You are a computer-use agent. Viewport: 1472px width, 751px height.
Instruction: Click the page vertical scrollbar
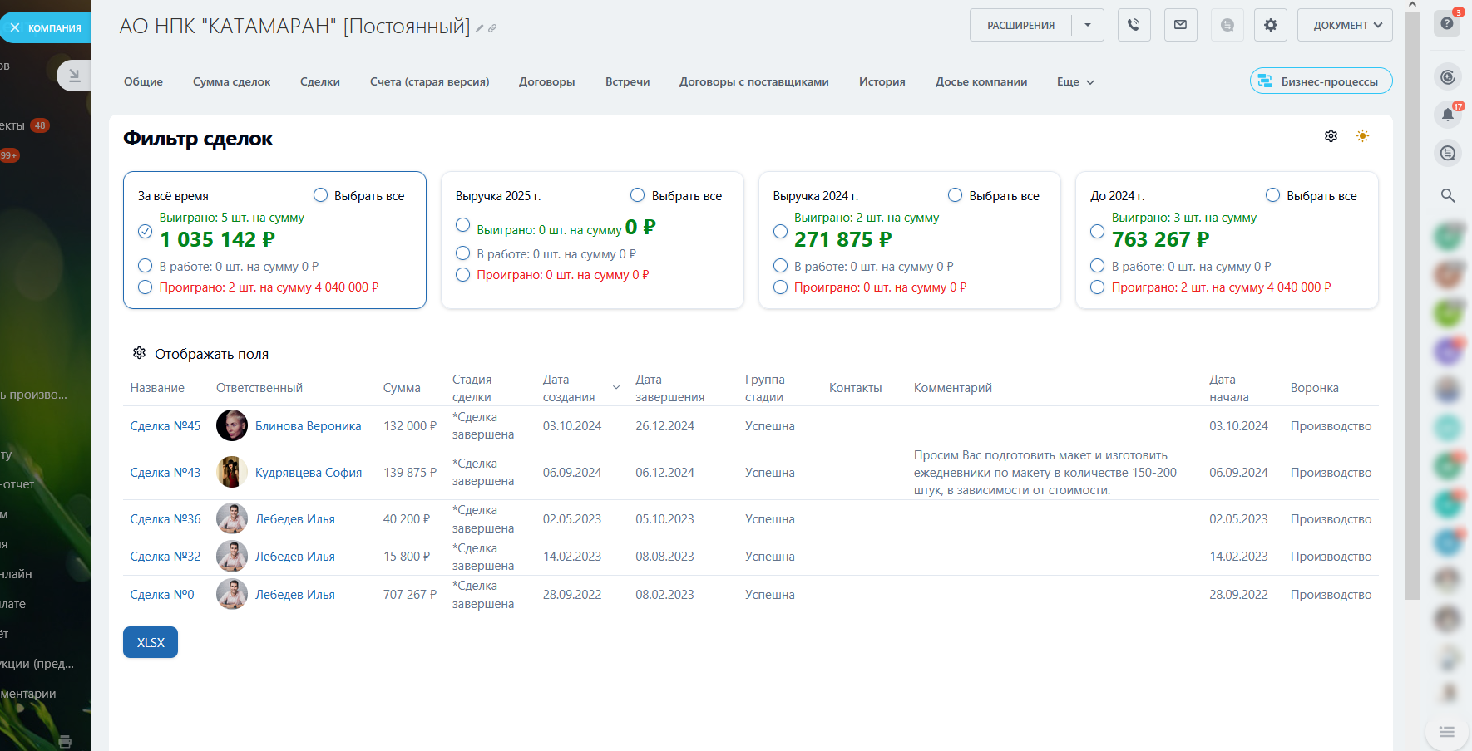(x=1412, y=299)
